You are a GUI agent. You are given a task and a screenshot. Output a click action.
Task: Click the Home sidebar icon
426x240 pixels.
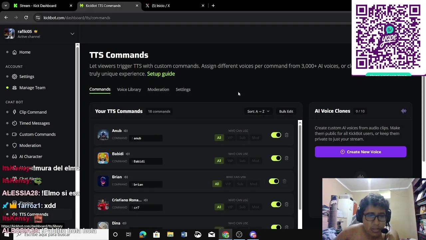[15, 52]
